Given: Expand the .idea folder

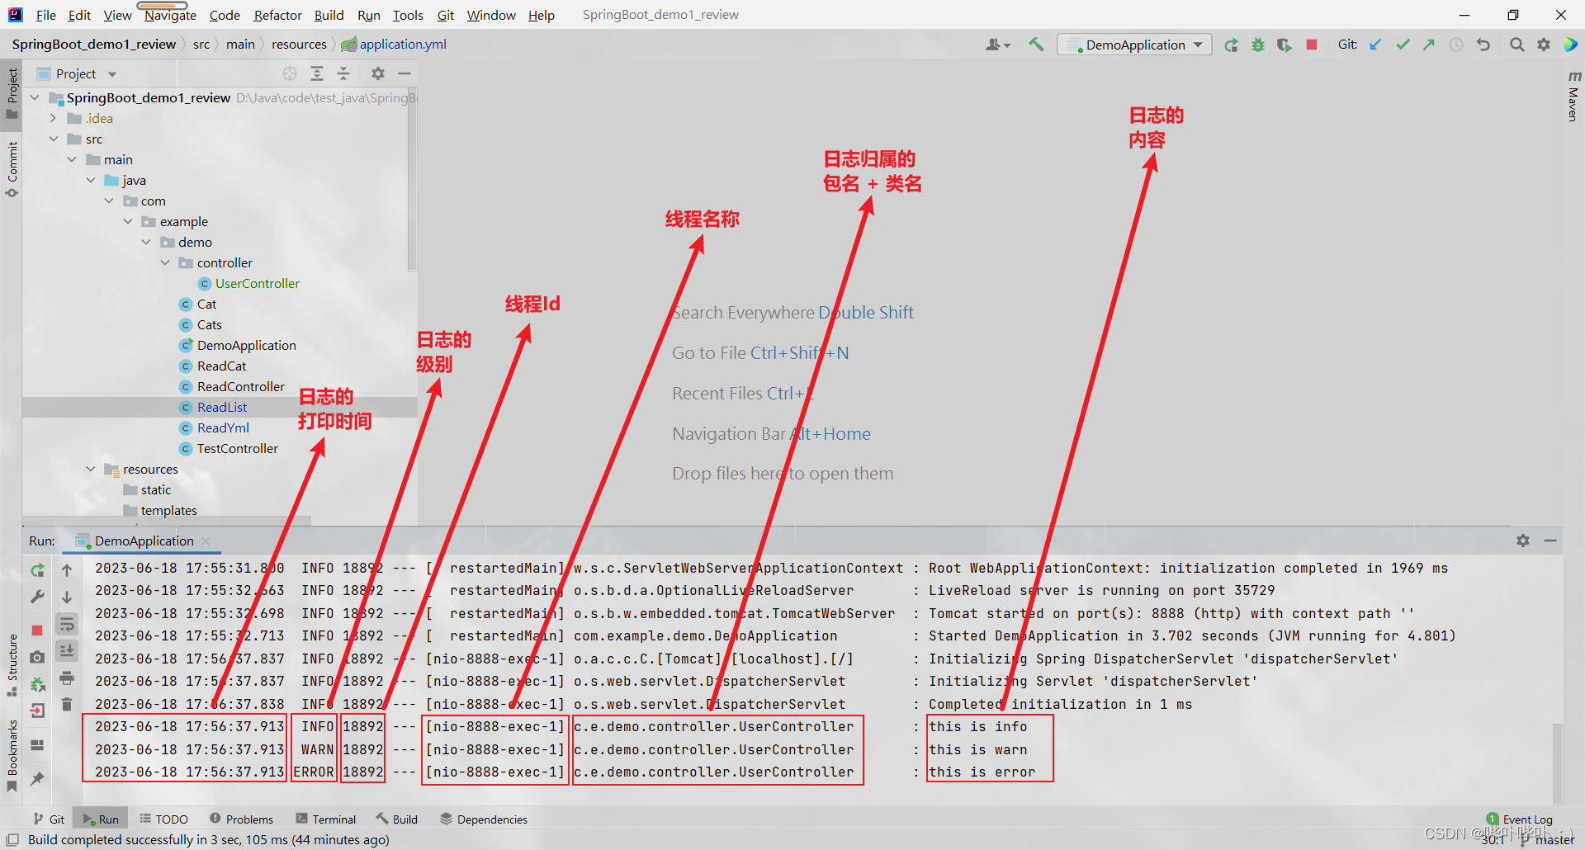Looking at the screenshot, I should [x=53, y=118].
